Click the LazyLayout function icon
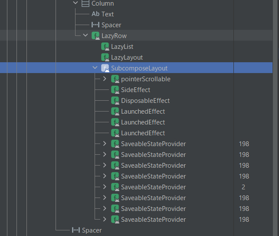Screen dimensions: 279x236 [105, 57]
